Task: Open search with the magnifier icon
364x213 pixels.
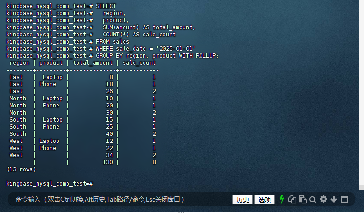Action: pyautogui.click(x=313, y=200)
